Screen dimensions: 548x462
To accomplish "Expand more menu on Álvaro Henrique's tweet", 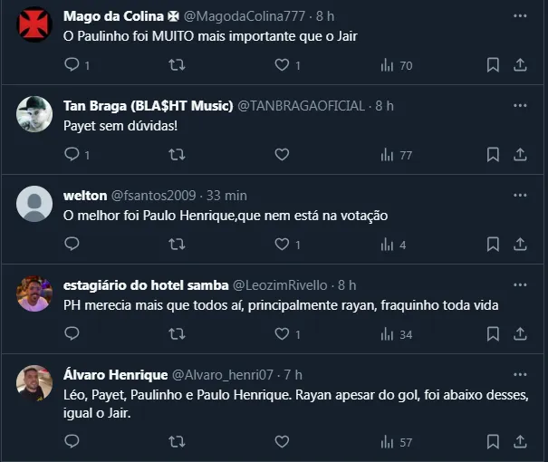I will pyautogui.click(x=520, y=375).
